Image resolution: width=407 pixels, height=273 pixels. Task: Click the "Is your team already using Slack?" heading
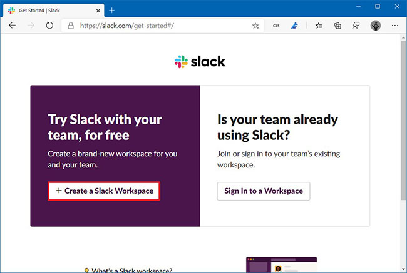(277, 127)
